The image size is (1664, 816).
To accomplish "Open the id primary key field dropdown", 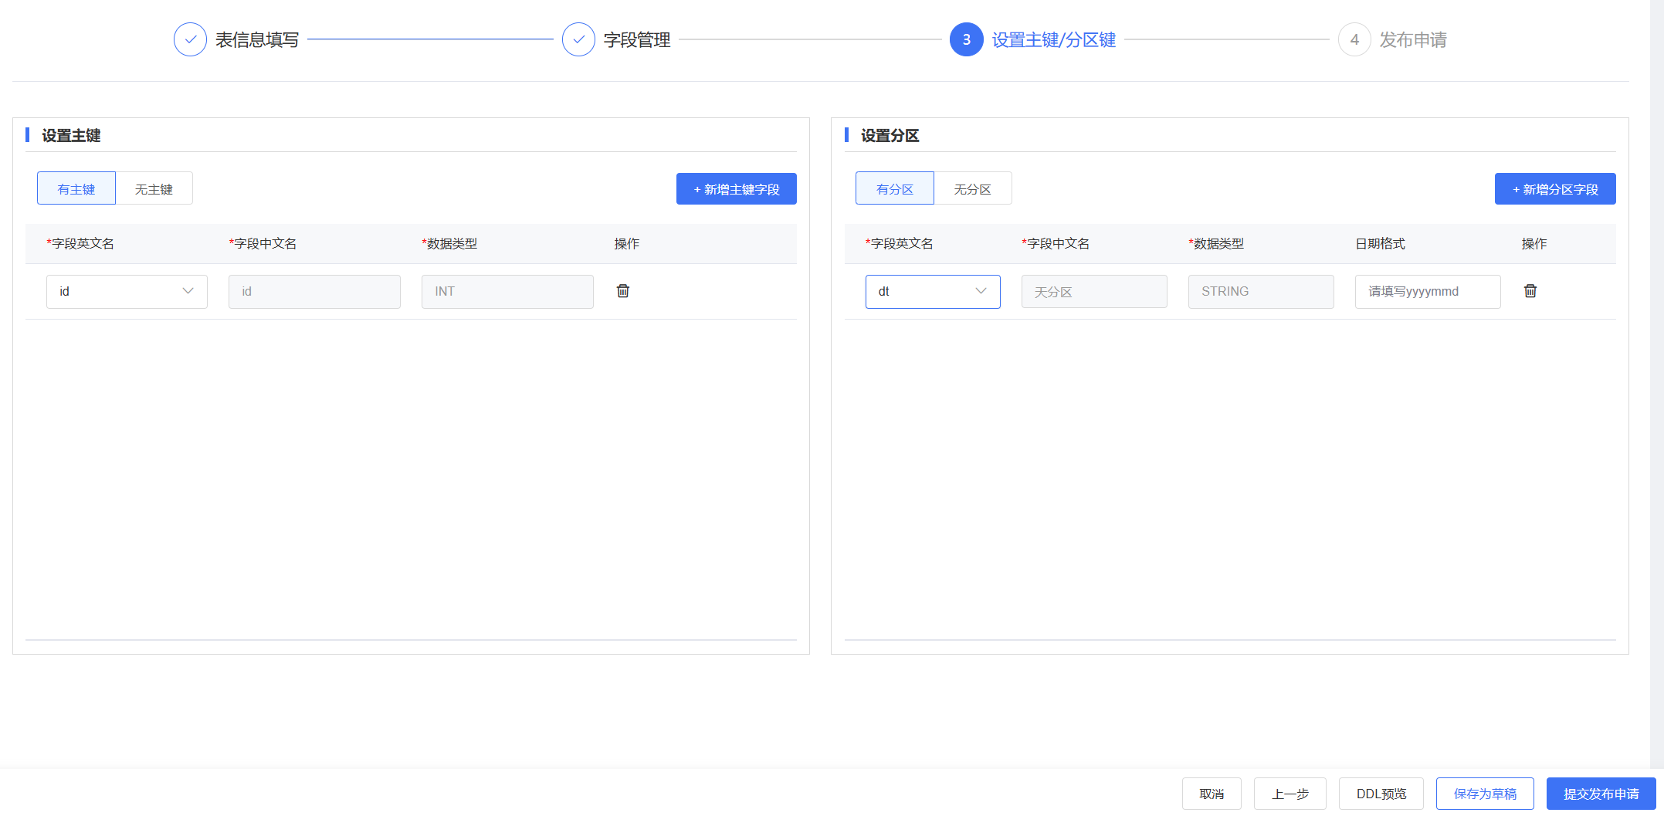I will pyautogui.click(x=127, y=291).
